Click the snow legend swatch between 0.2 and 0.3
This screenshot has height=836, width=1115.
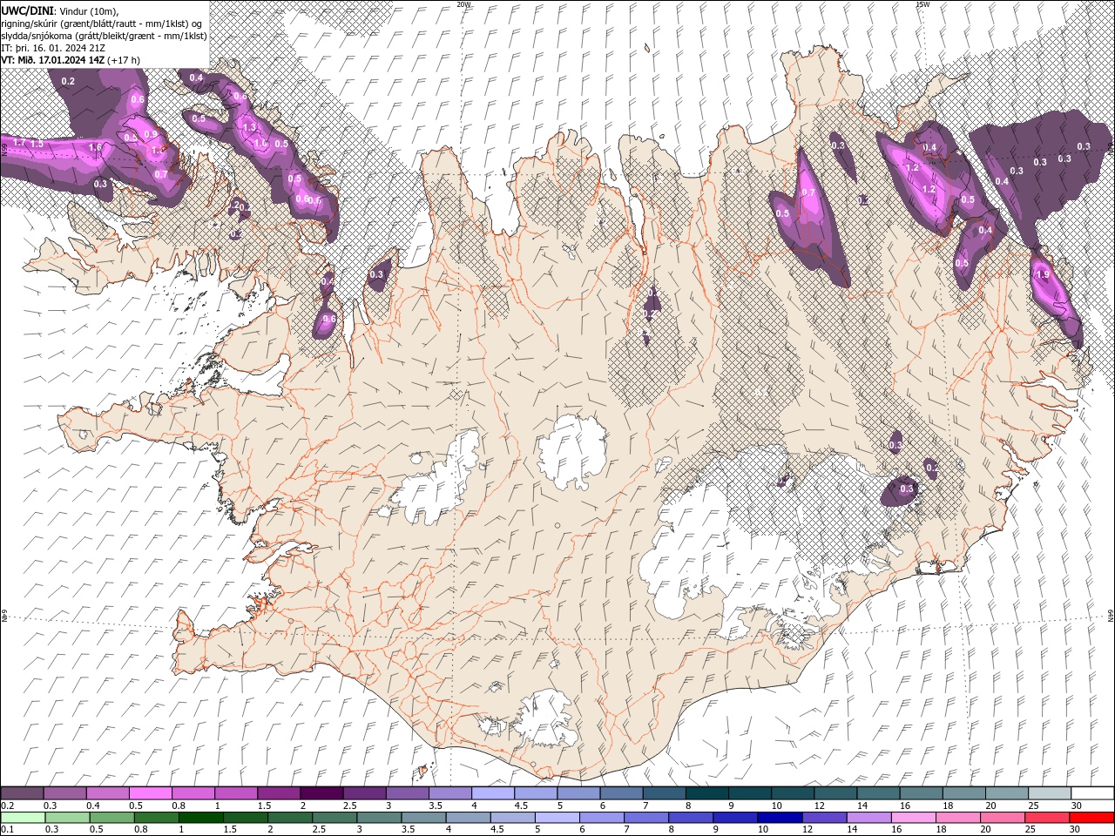[x=22, y=793]
